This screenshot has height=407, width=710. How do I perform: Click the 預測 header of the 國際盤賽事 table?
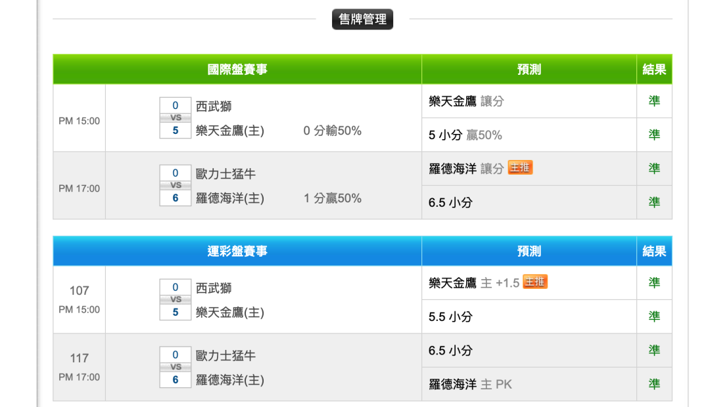[x=529, y=70]
